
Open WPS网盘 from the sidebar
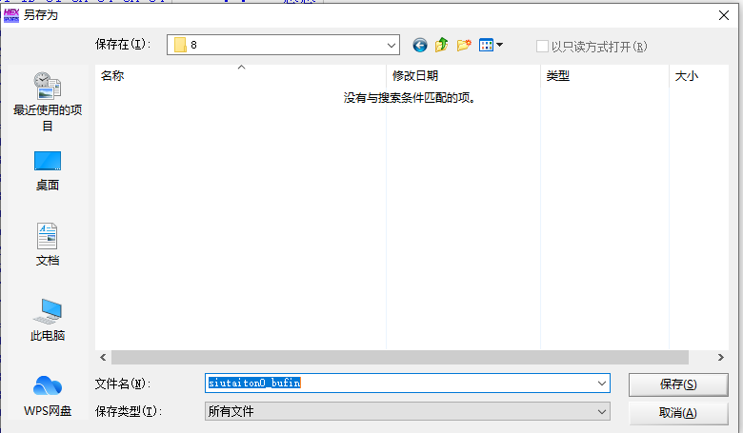pyautogui.click(x=47, y=395)
